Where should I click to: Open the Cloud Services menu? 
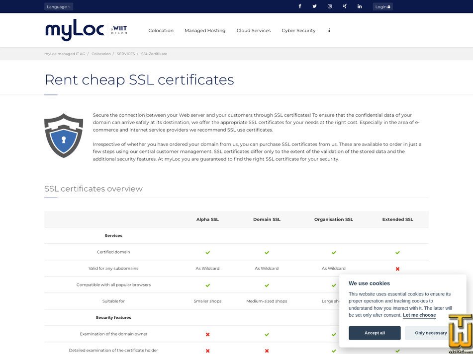point(254,30)
